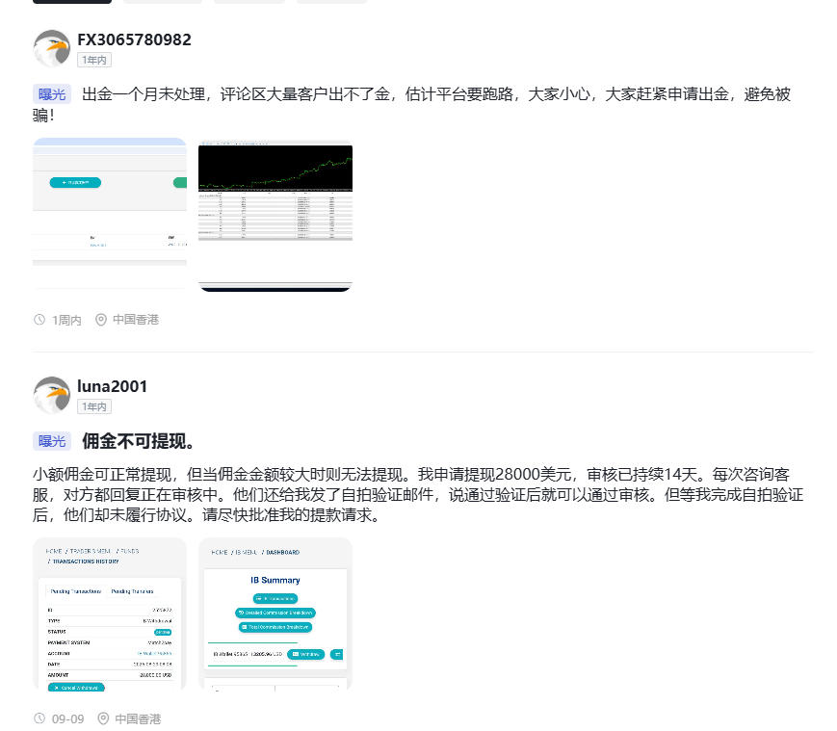
Task: Click the clock icon beside 1周内
Action: (39, 320)
